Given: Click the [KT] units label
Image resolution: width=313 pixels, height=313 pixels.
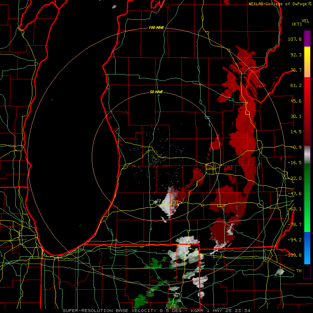Looking at the screenshot, I should pyautogui.click(x=297, y=24).
